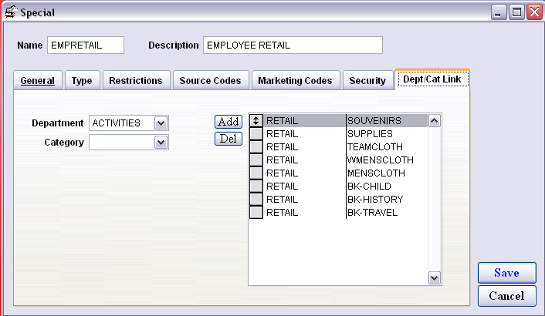Click the ACTIVITIES department combo box
This screenshot has width=545, height=316.
(x=129, y=123)
